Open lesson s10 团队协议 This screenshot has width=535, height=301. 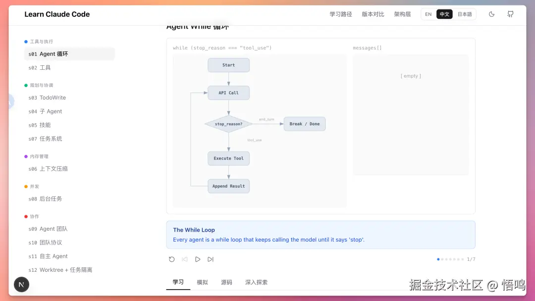(69, 243)
